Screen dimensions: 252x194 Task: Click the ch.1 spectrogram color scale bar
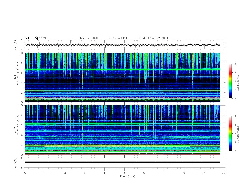[230, 81]
